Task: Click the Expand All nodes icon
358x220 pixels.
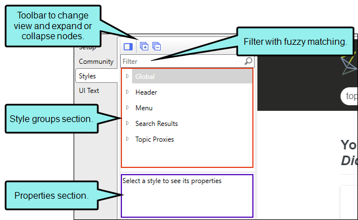Action: point(144,46)
